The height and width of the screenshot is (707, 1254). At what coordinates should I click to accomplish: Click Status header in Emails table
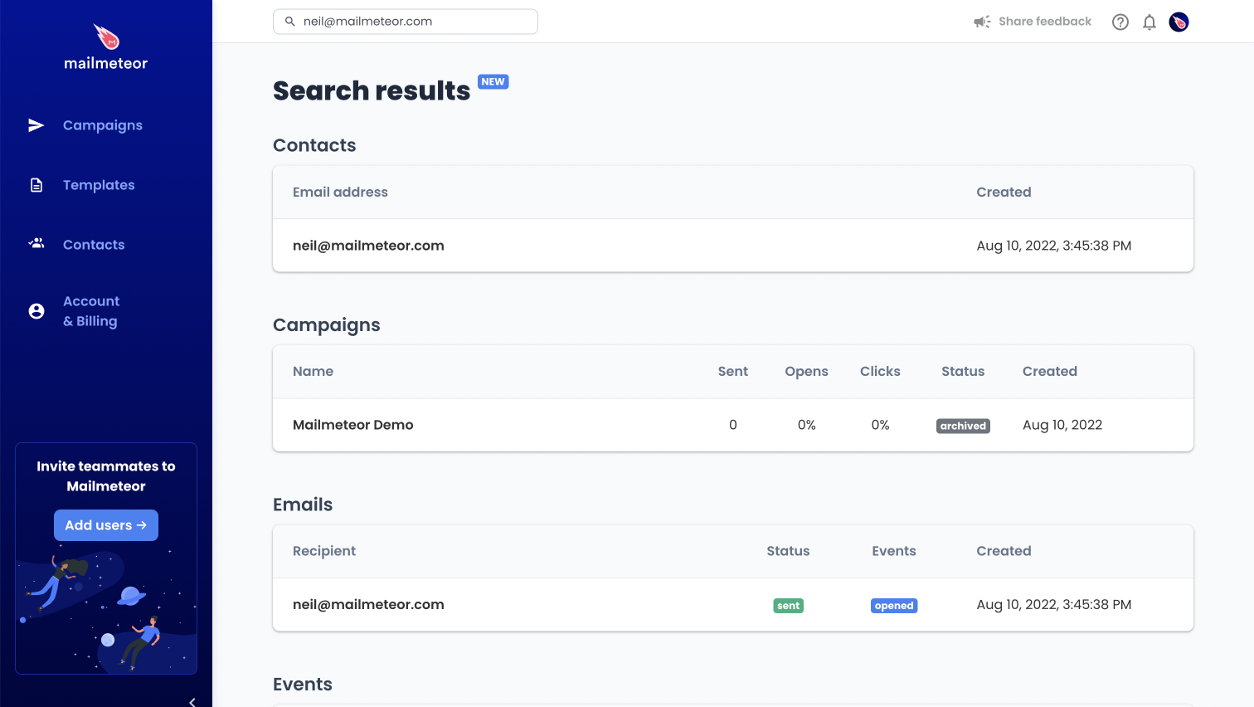(x=788, y=551)
